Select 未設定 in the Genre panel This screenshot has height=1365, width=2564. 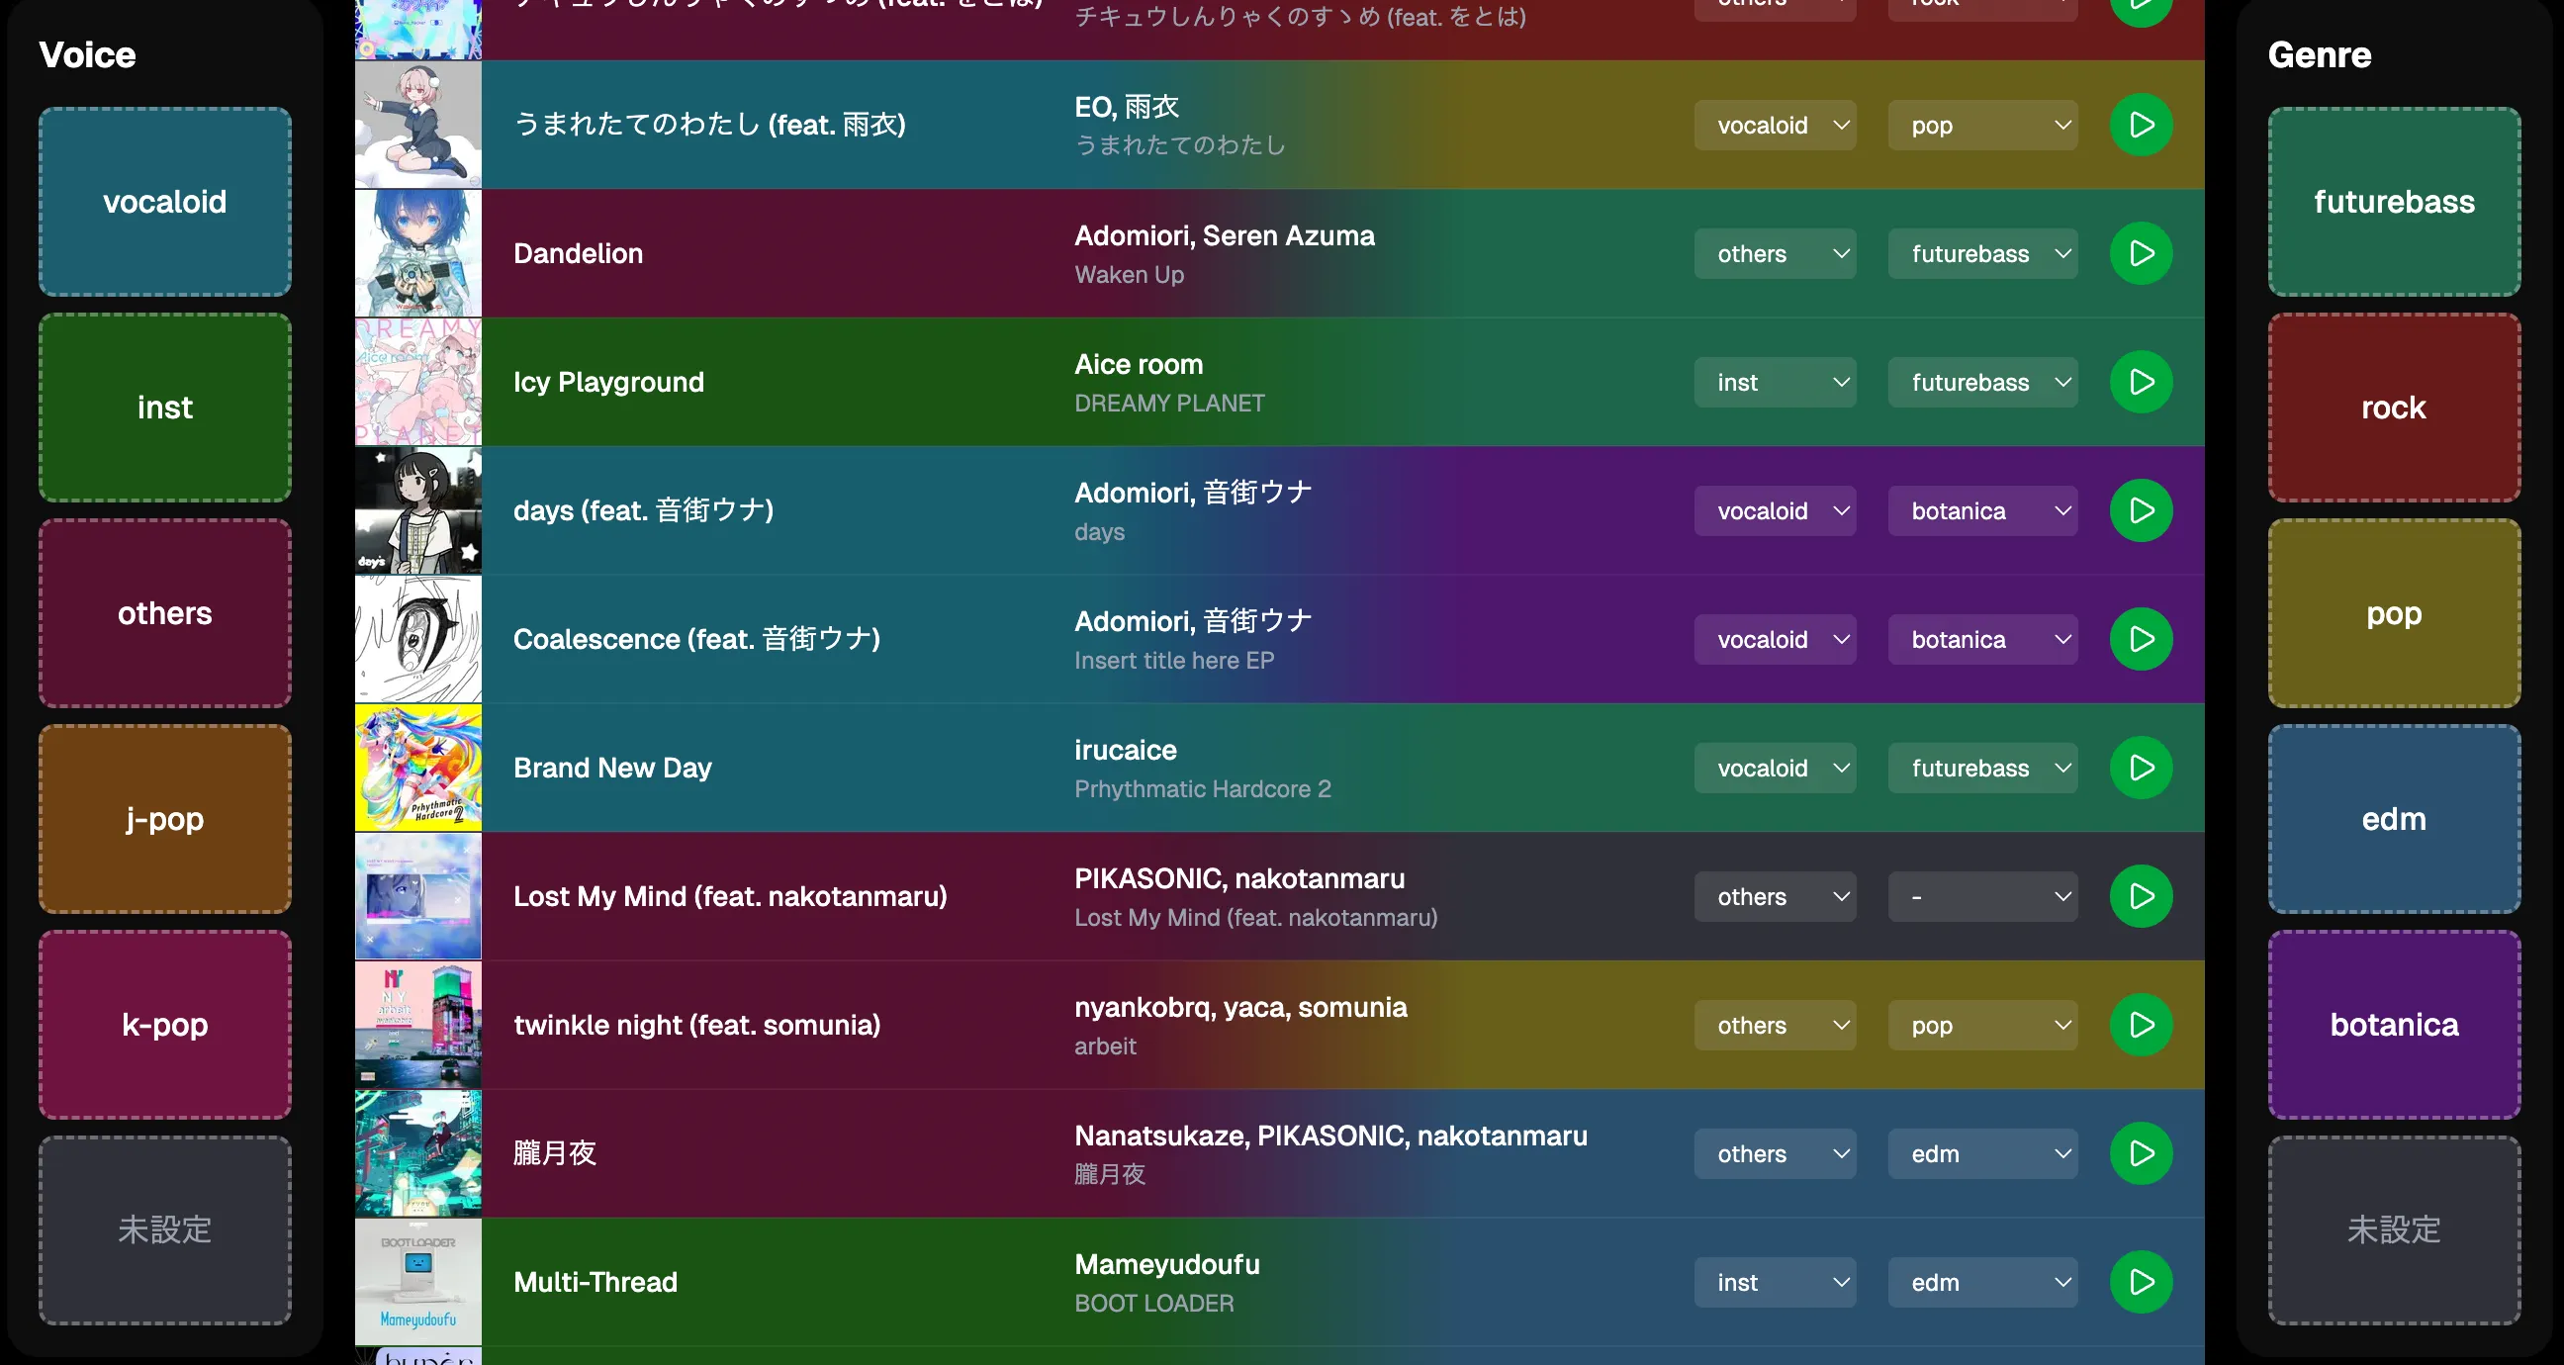[x=2394, y=1230]
